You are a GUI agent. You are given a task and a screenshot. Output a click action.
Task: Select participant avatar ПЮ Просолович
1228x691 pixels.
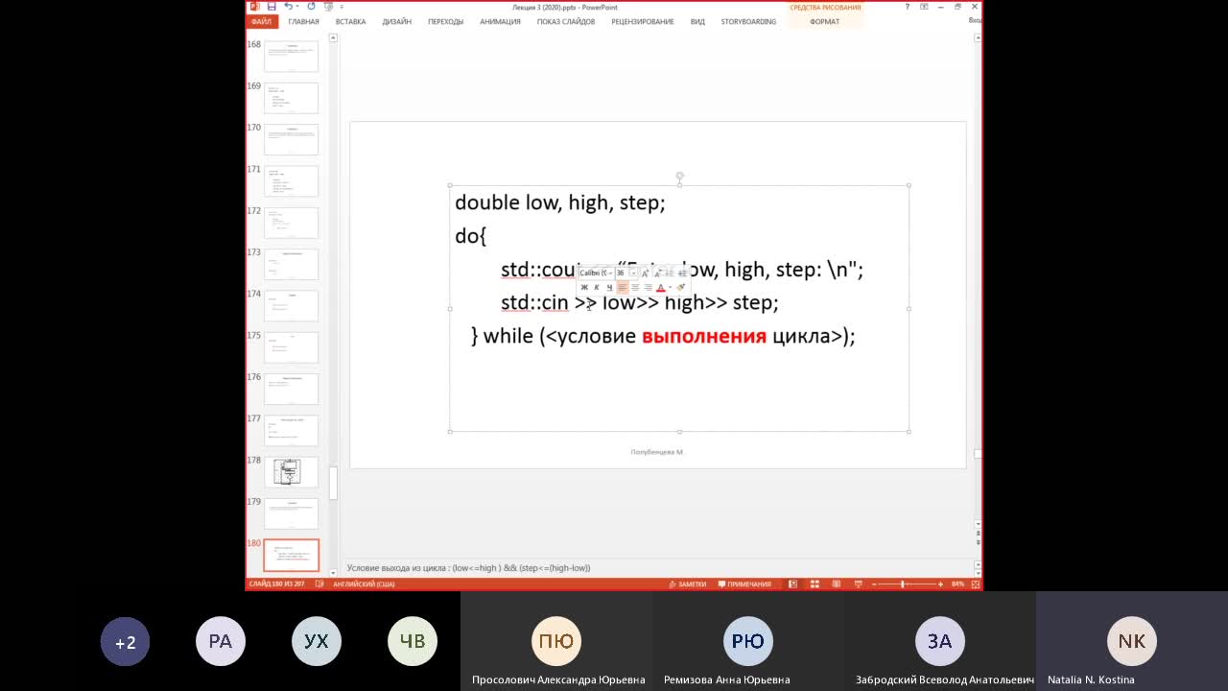click(x=556, y=641)
